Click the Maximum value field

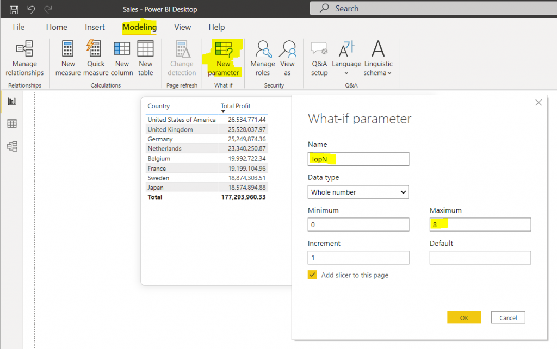480,225
